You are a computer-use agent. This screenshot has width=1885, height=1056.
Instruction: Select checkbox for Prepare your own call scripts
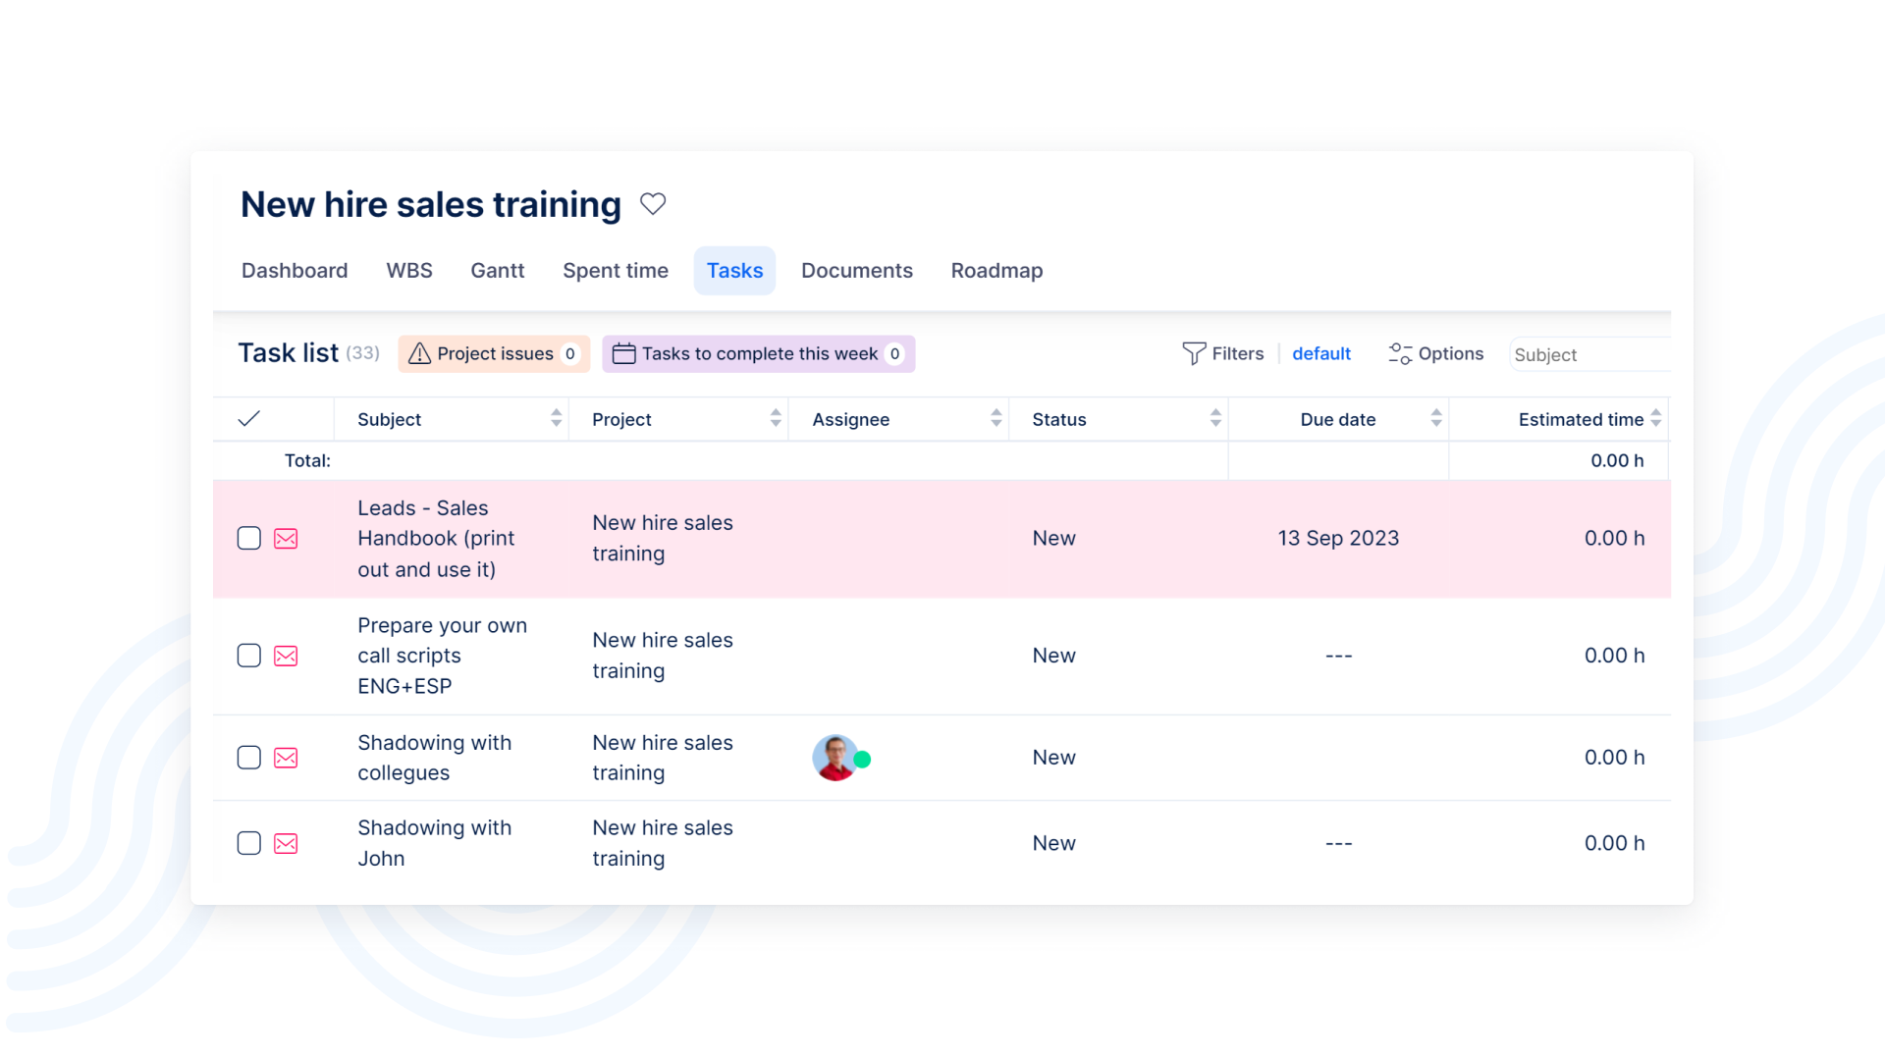point(249,656)
